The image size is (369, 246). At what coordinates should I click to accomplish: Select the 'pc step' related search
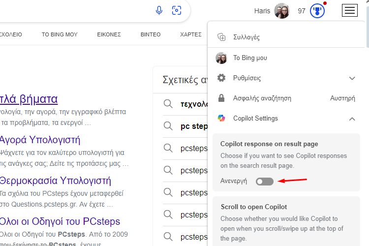tap(194, 126)
